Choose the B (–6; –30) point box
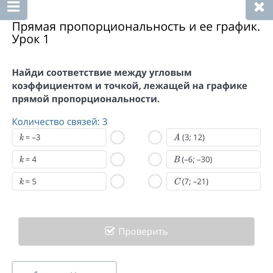 click(x=213, y=160)
